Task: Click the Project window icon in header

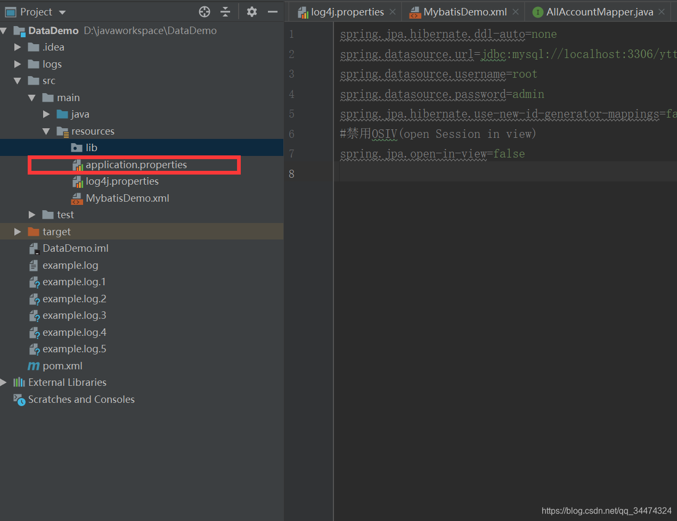Action: [x=11, y=12]
